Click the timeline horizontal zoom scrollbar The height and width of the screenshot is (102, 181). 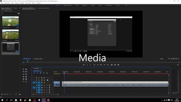[46, 94]
